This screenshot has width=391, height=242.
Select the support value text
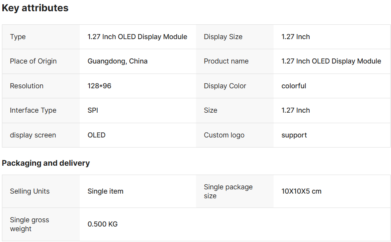pyautogui.click(x=294, y=135)
